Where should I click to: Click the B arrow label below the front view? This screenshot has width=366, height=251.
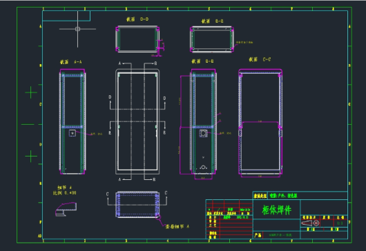coord(154,179)
